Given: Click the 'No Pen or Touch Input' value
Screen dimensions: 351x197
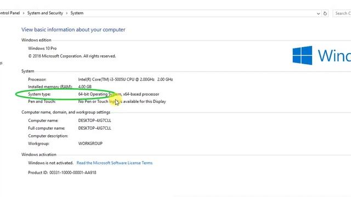Looking at the screenshot, I should (122, 101).
